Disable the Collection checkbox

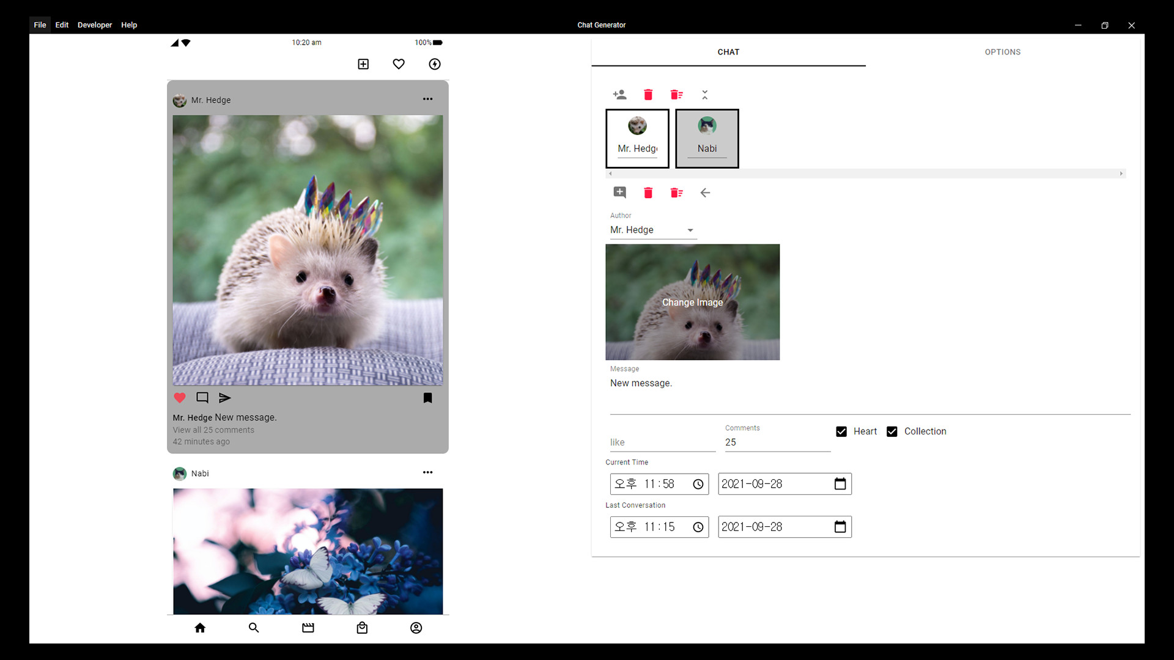(x=892, y=431)
